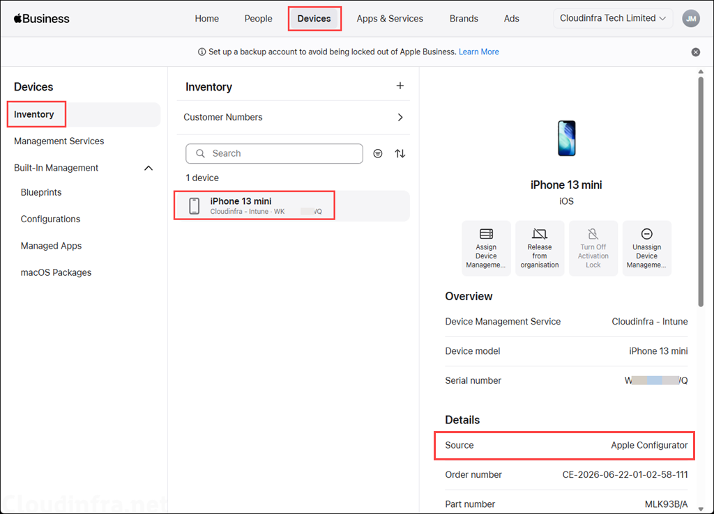The height and width of the screenshot is (514, 714).
Task: Follow the Learn More link
Action: [478, 52]
